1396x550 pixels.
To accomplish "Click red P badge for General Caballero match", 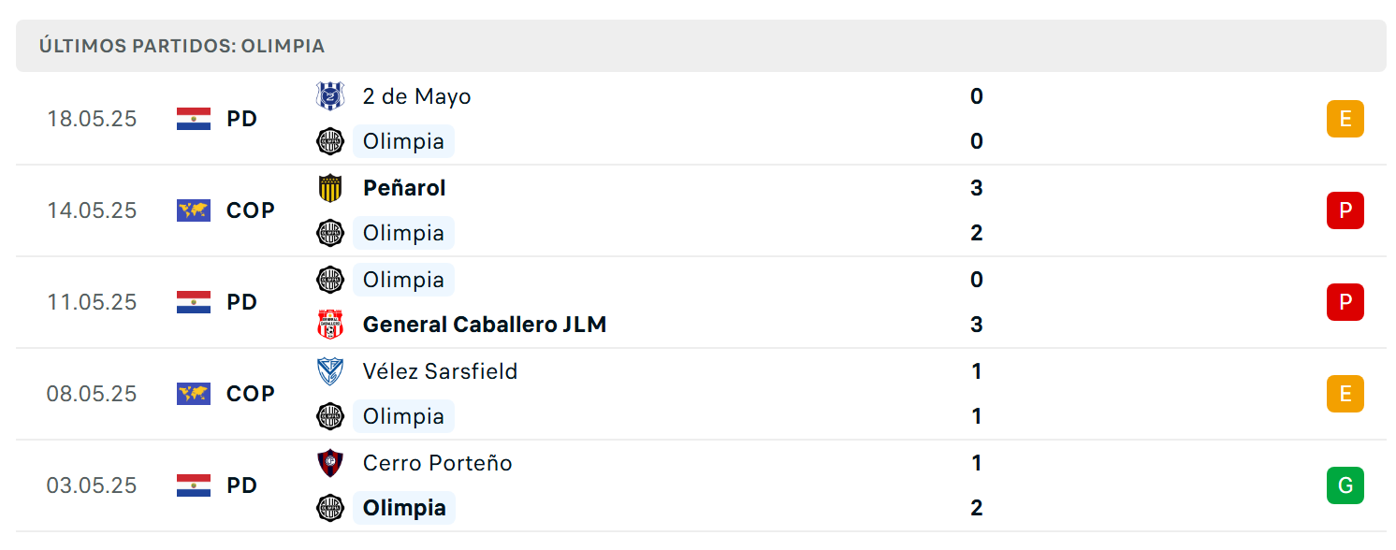I will pyautogui.click(x=1345, y=302).
